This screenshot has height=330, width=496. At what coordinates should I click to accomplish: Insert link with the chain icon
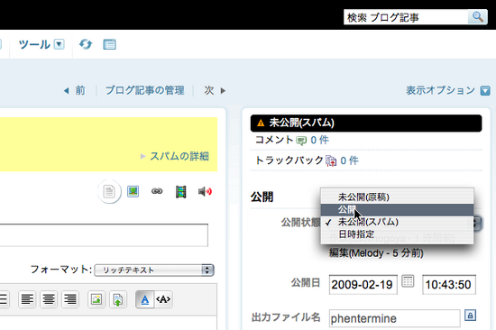pyautogui.click(x=157, y=191)
